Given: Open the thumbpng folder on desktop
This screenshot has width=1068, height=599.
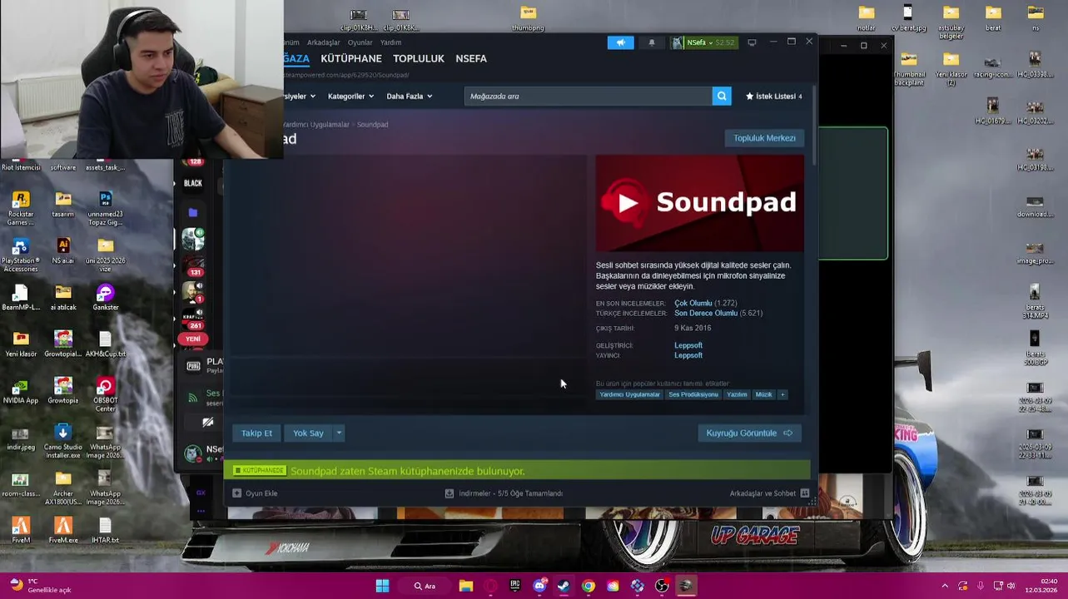Looking at the screenshot, I should [x=528, y=17].
